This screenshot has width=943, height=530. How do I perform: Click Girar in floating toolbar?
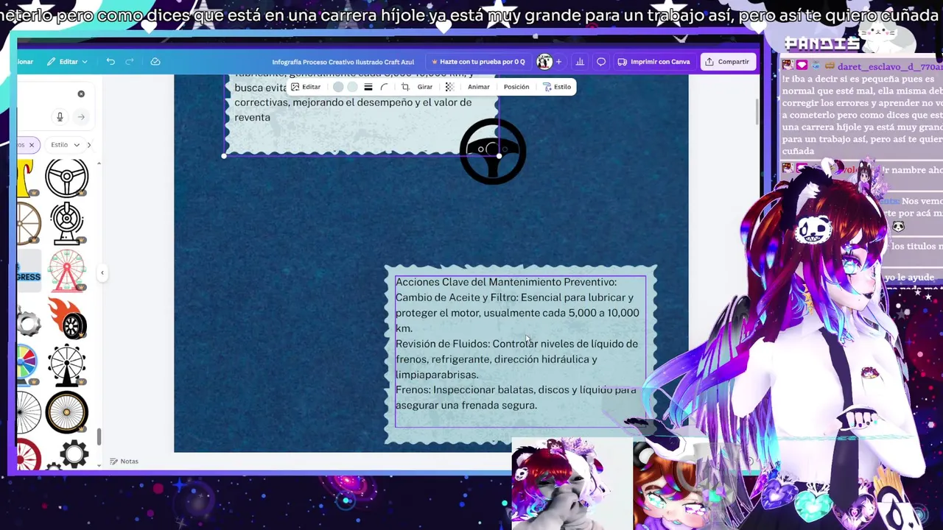click(x=425, y=87)
